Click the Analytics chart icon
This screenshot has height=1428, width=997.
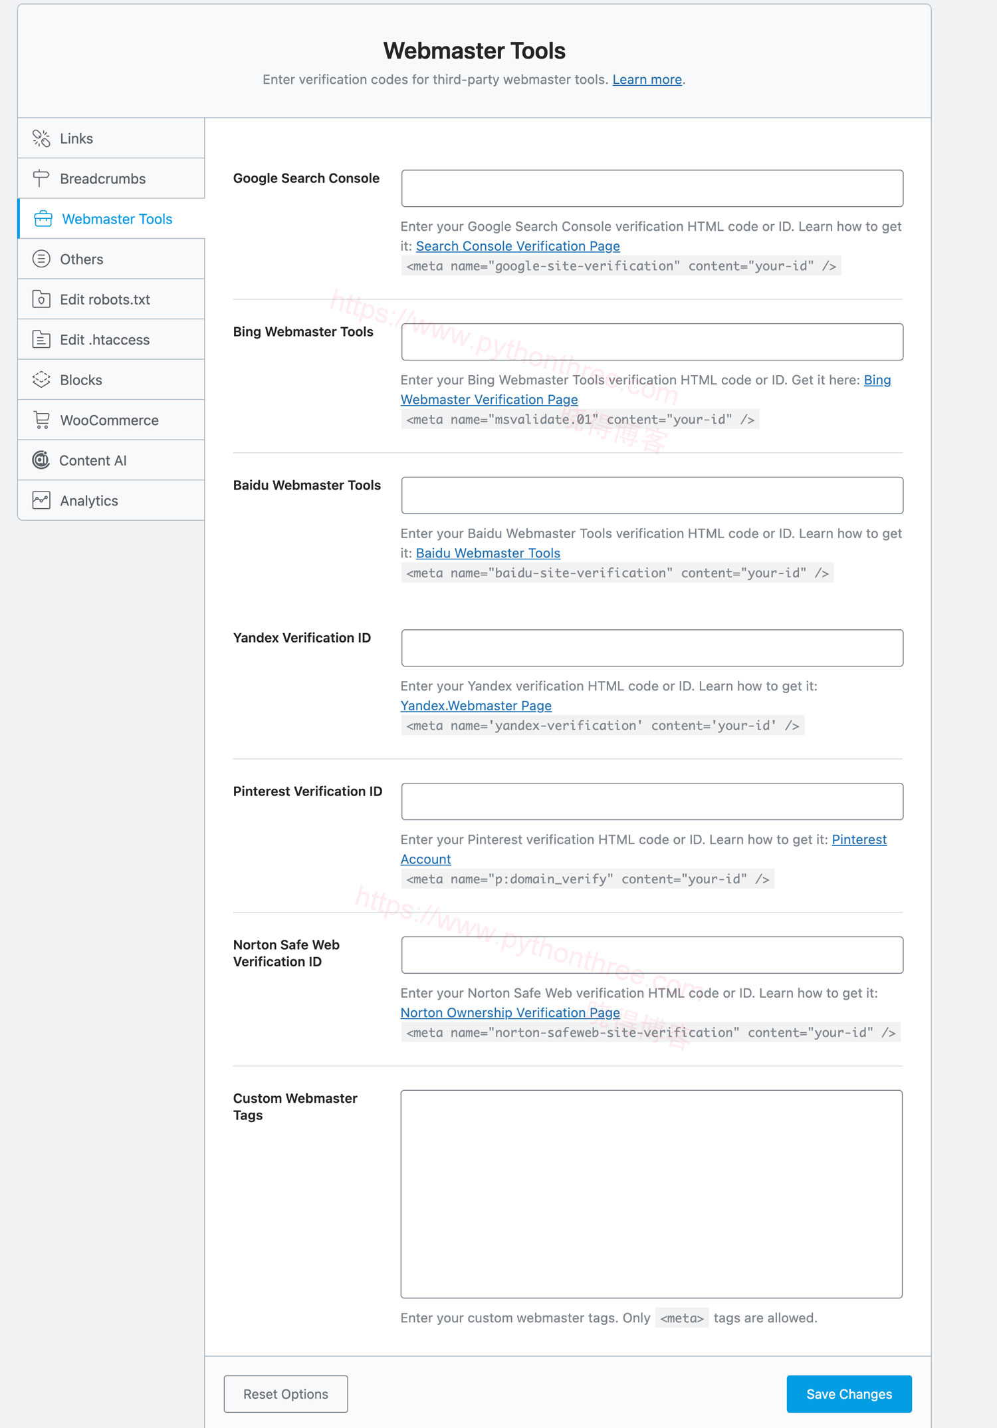click(x=41, y=500)
